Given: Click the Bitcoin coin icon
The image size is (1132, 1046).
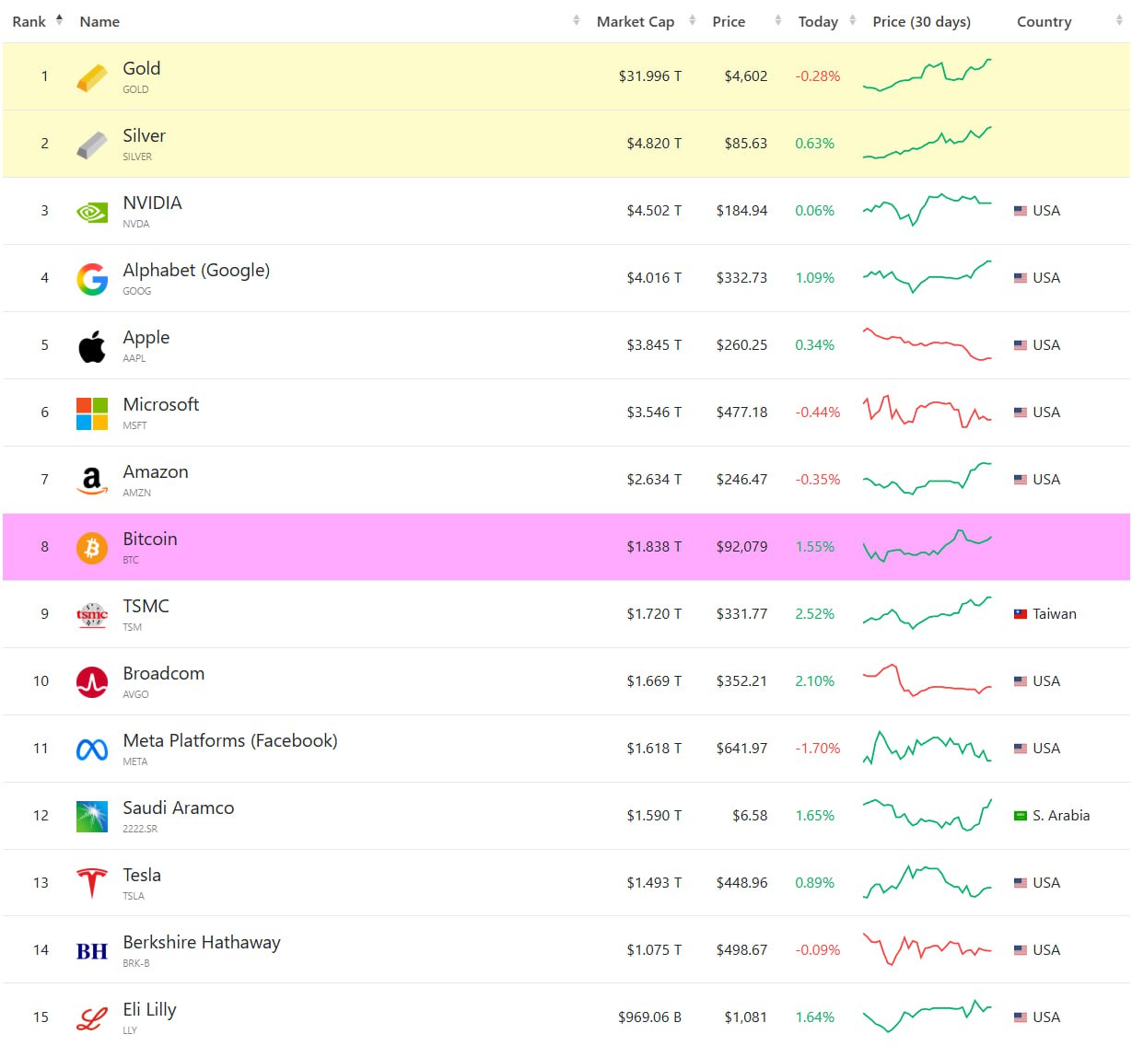Looking at the screenshot, I should [91, 548].
